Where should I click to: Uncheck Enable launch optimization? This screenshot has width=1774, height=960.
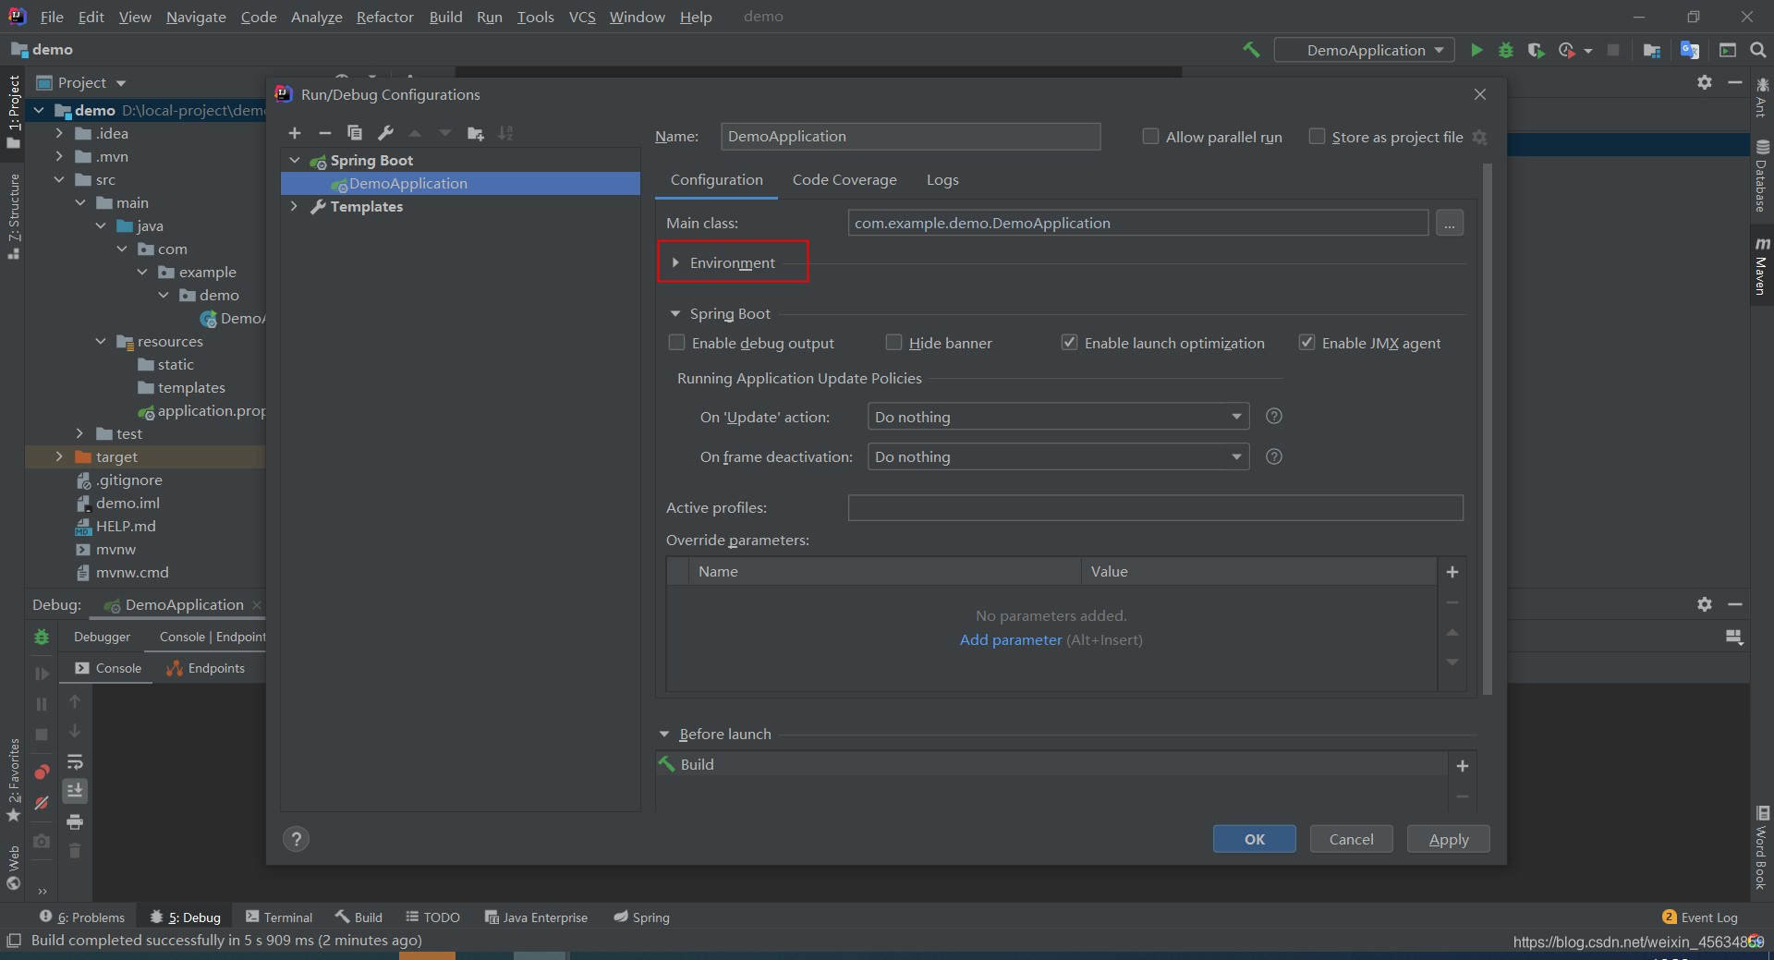click(1069, 343)
